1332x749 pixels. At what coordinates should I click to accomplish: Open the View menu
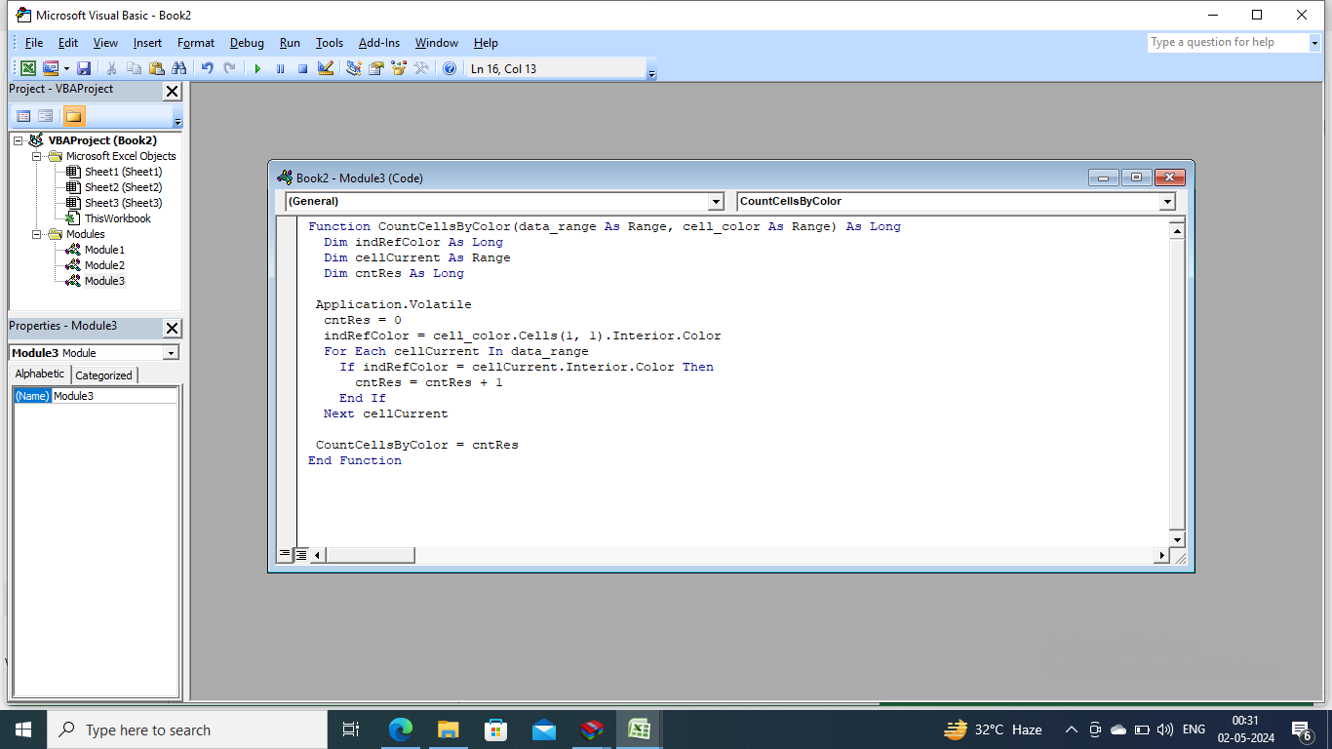pyautogui.click(x=105, y=43)
